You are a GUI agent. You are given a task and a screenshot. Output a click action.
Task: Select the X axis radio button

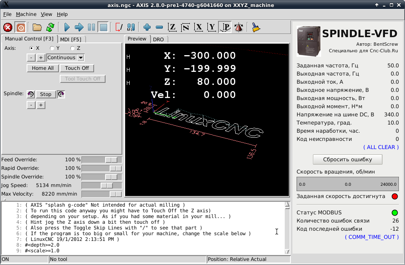(x=32, y=48)
